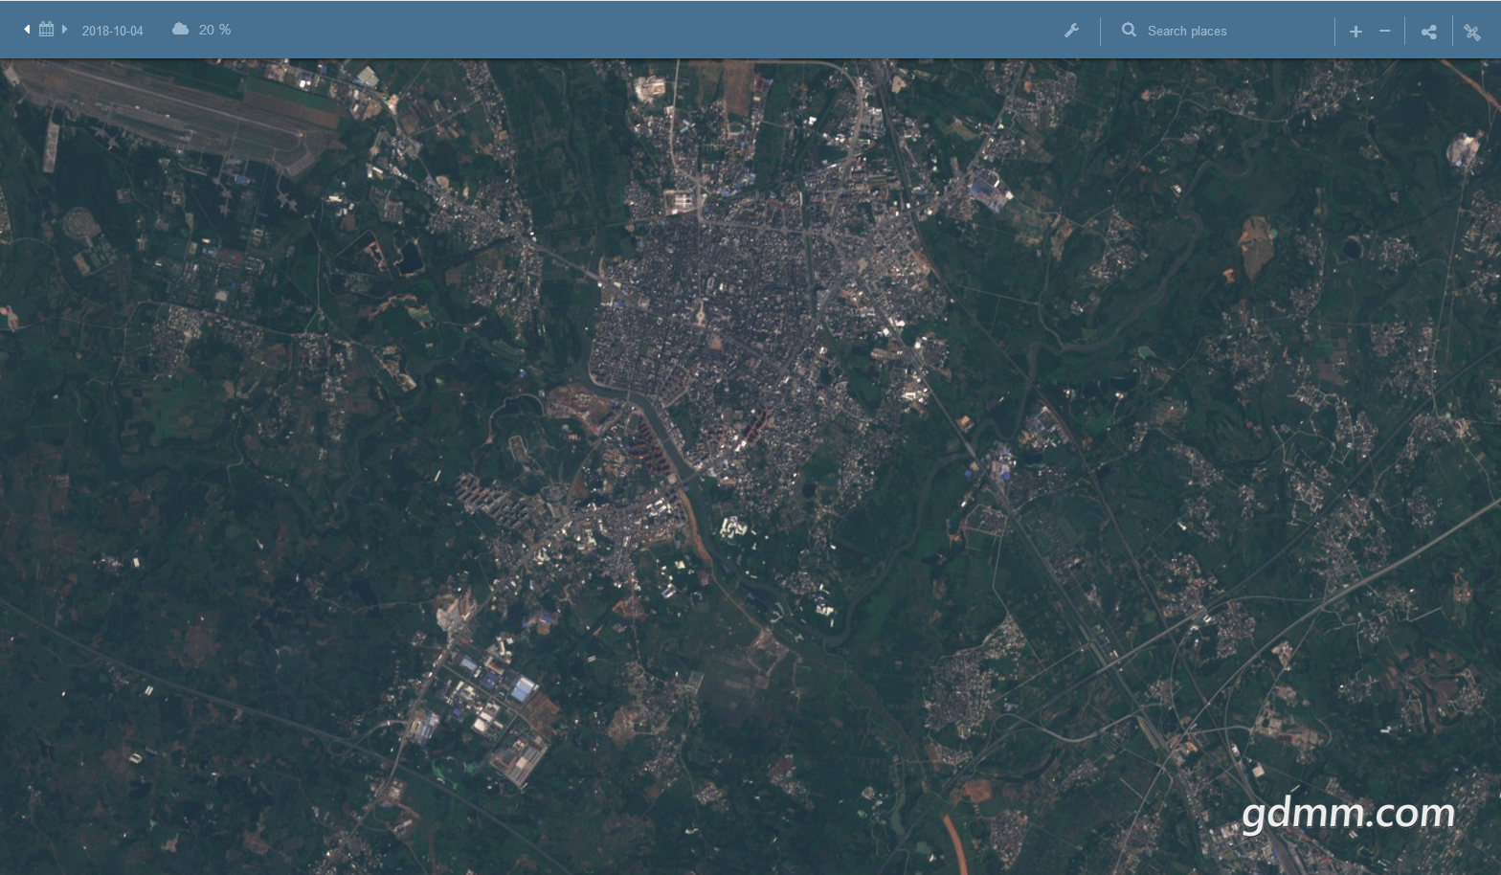This screenshot has width=1501, height=875.
Task: Open the share options
Action: pyautogui.click(x=1429, y=32)
